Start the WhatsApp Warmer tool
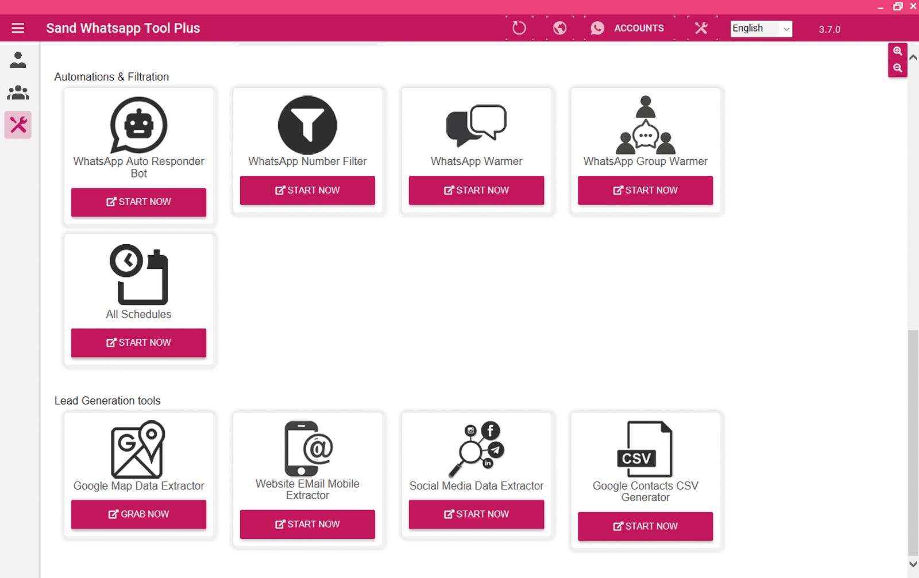919x578 pixels. [476, 190]
